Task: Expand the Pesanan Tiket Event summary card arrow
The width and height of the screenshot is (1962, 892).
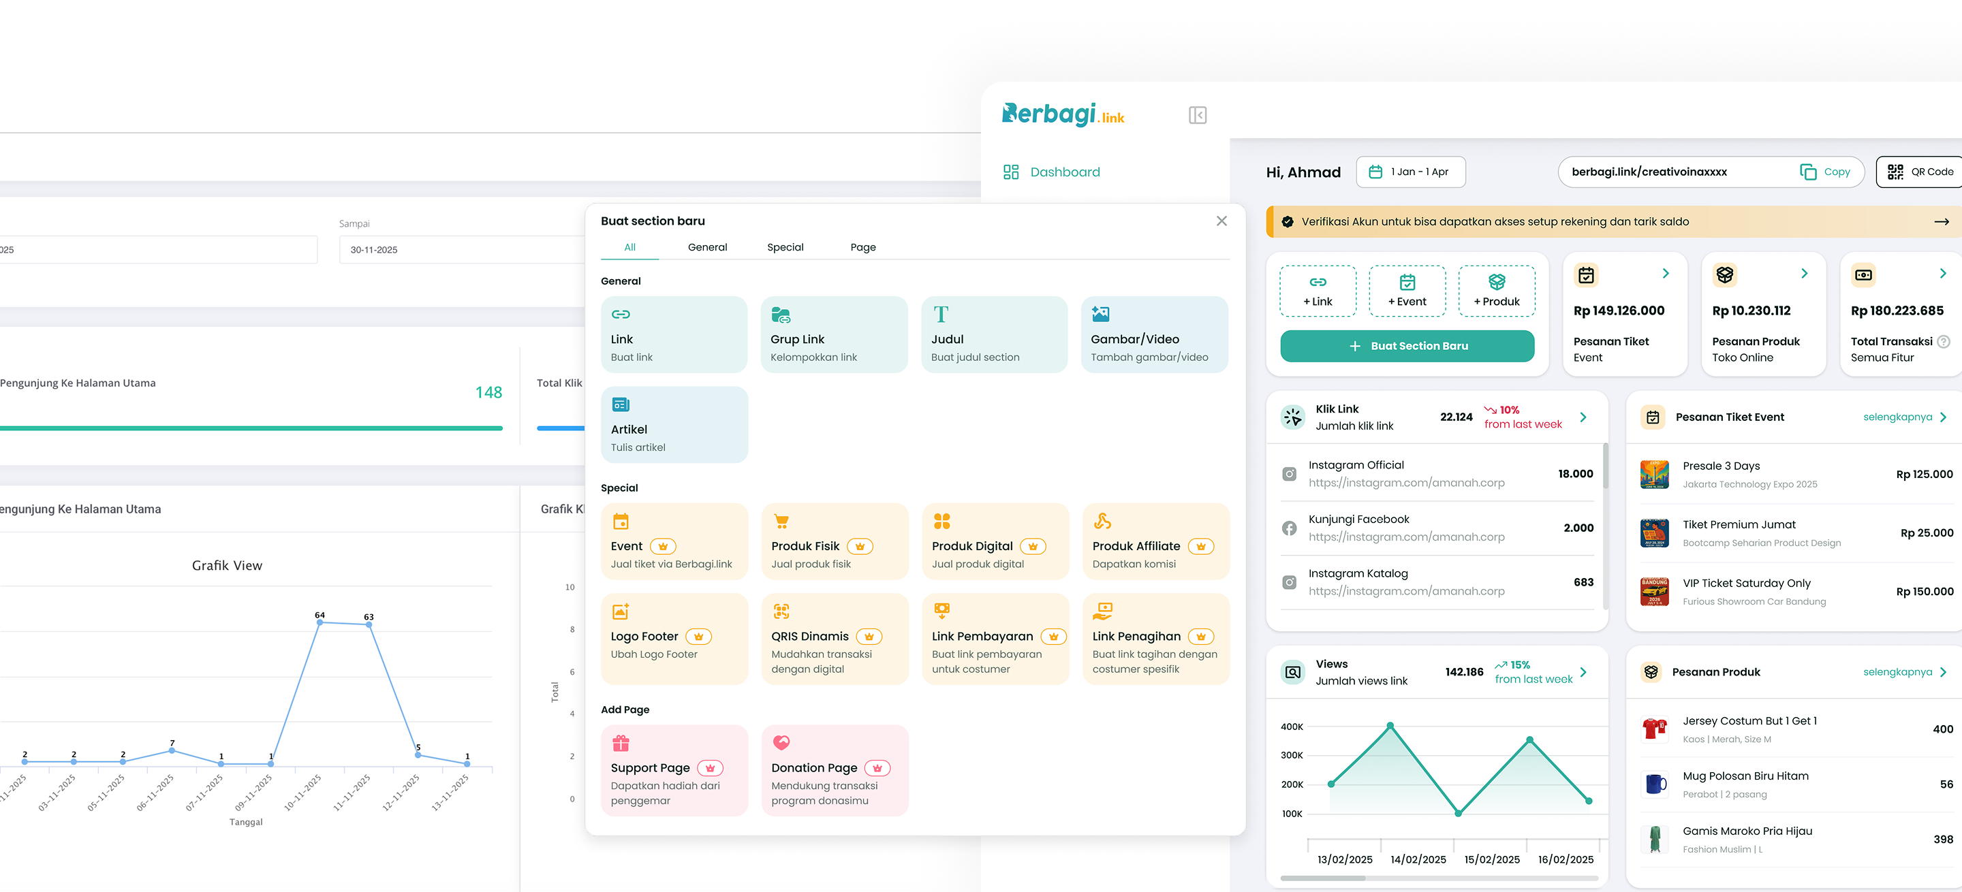Action: click(1665, 273)
